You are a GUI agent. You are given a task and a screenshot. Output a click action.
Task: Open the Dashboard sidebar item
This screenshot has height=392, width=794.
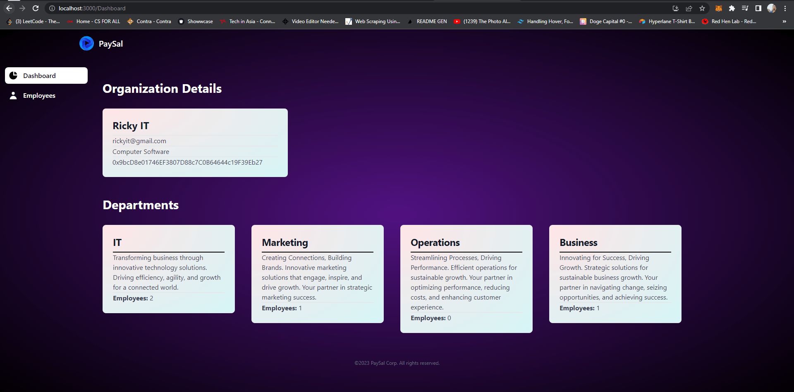[x=46, y=76]
